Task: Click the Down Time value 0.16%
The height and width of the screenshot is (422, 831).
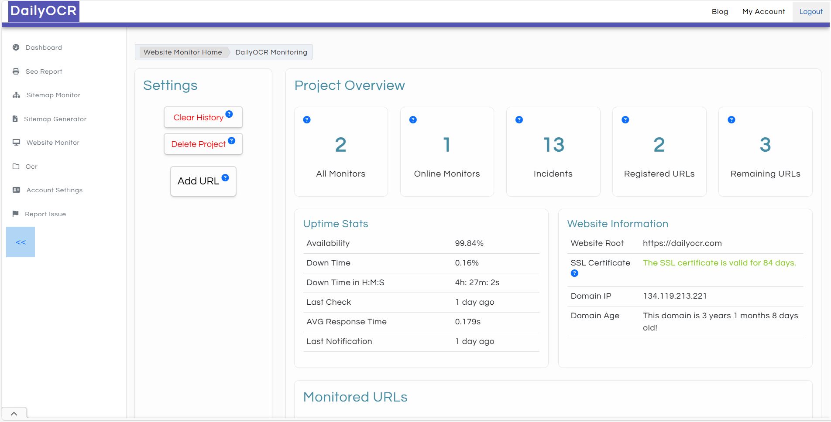Action: click(x=467, y=263)
